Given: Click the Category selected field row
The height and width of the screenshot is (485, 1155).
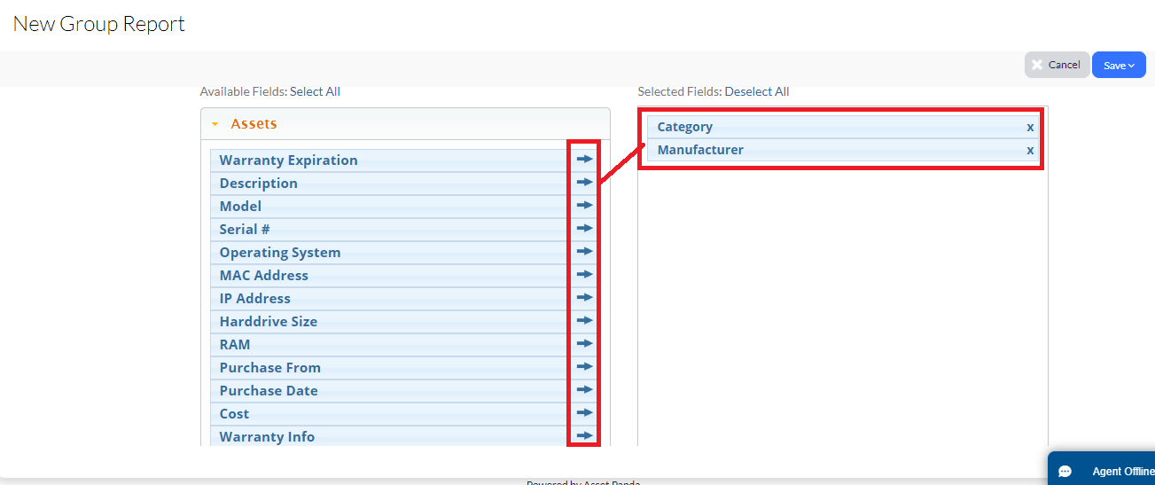Looking at the screenshot, I should click(843, 127).
